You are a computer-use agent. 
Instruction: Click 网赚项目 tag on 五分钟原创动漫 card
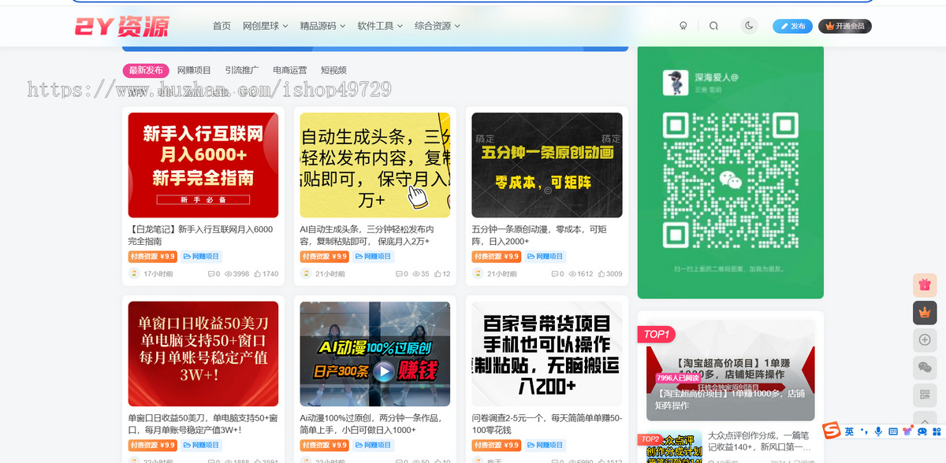(x=545, y=257)
